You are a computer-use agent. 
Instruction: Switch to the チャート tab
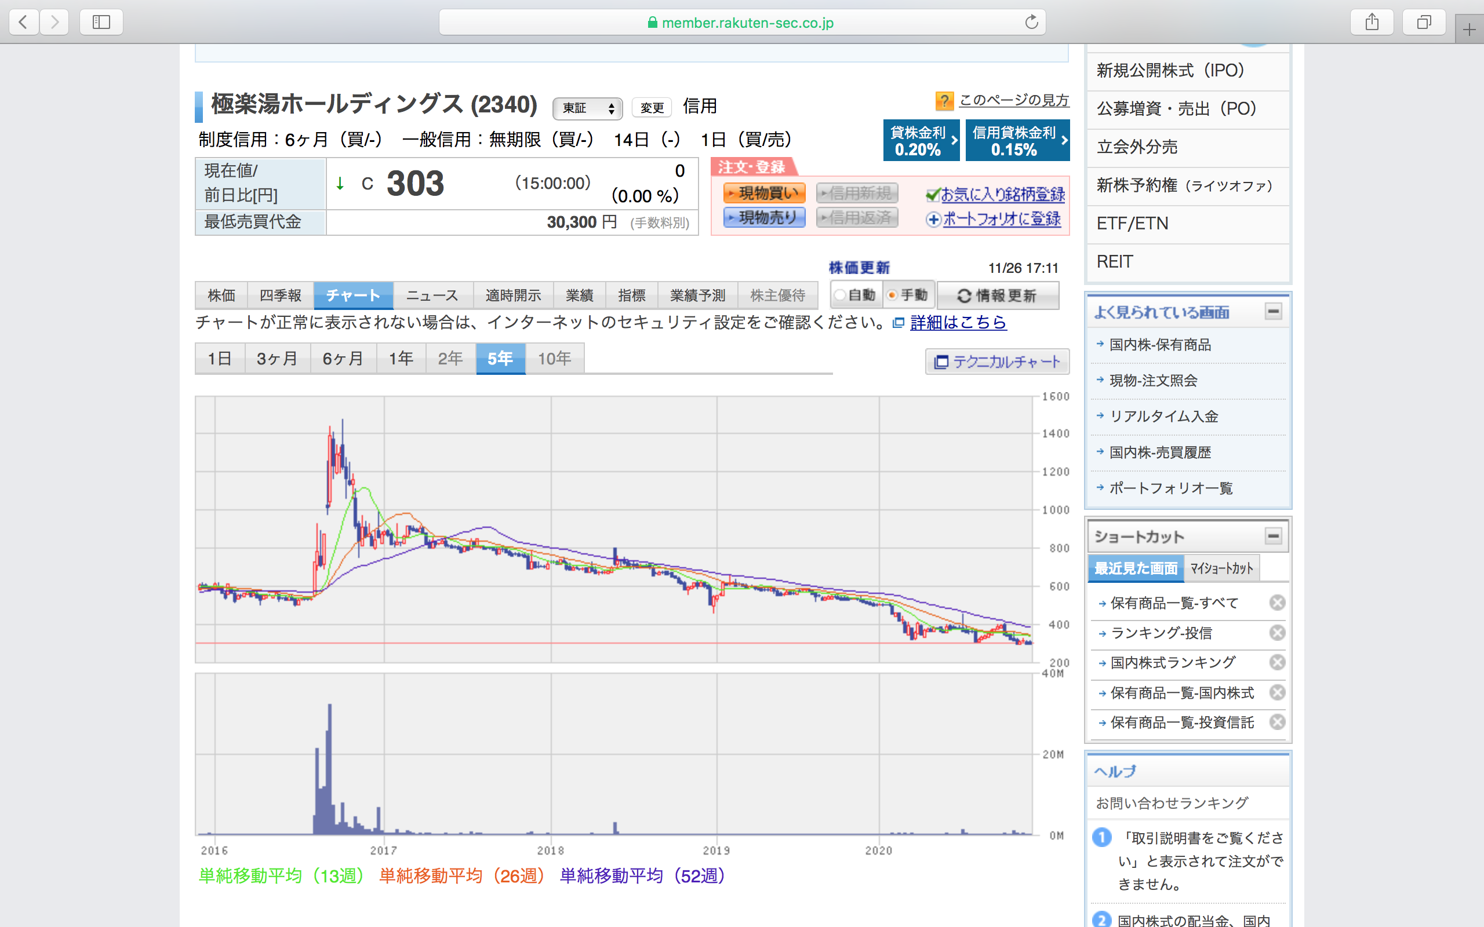tap(353, 295)
